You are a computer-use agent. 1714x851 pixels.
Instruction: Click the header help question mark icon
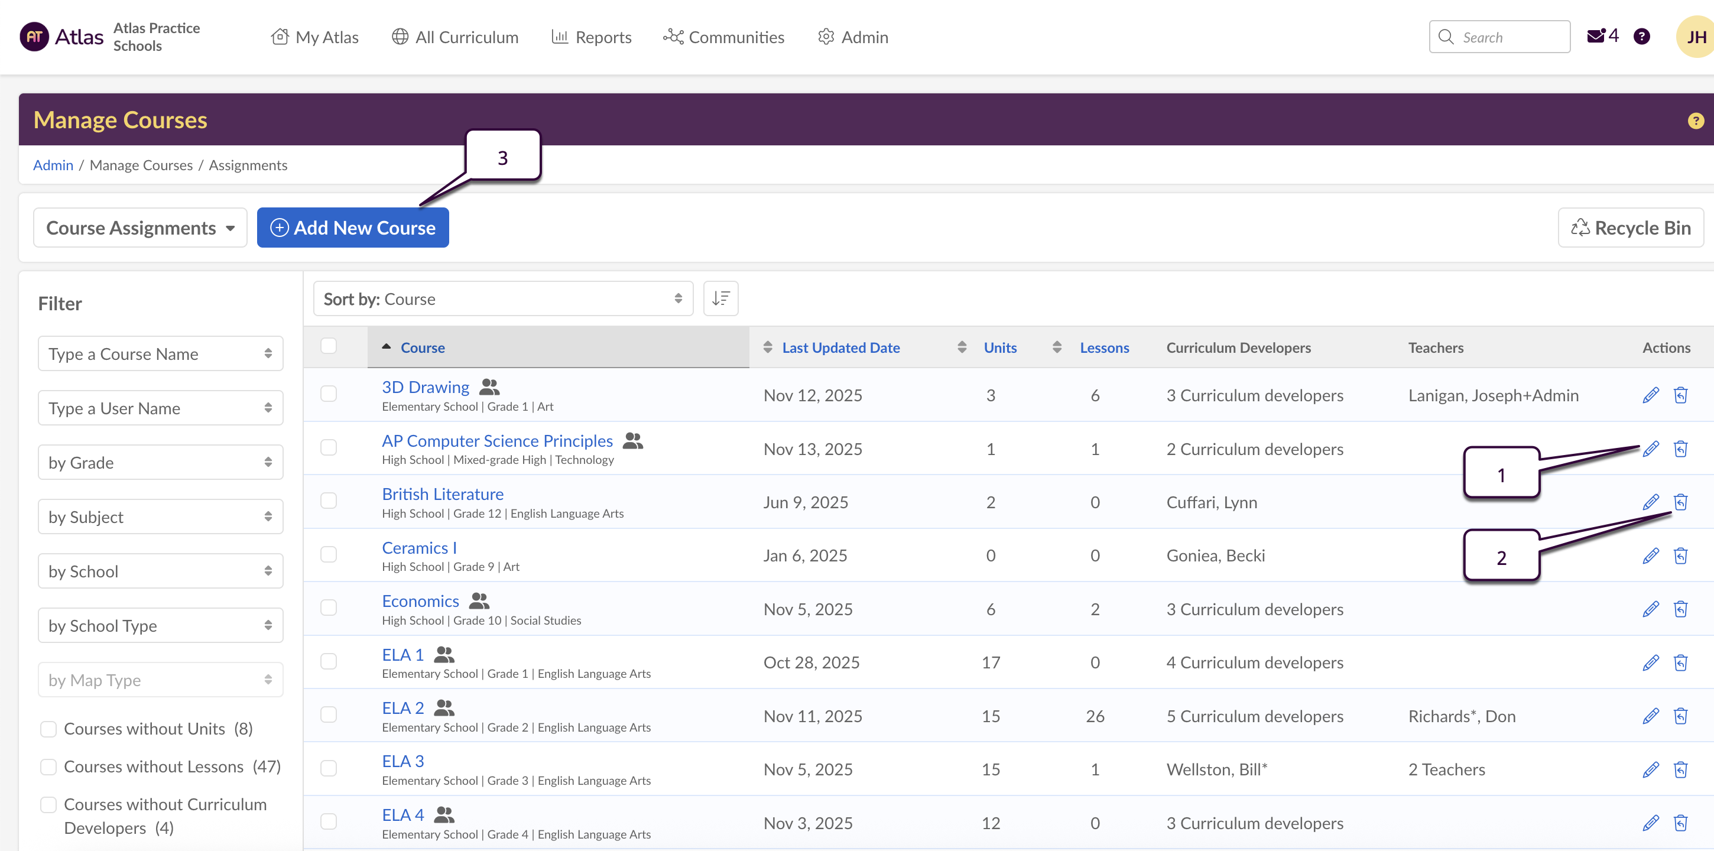(1641, 37)
